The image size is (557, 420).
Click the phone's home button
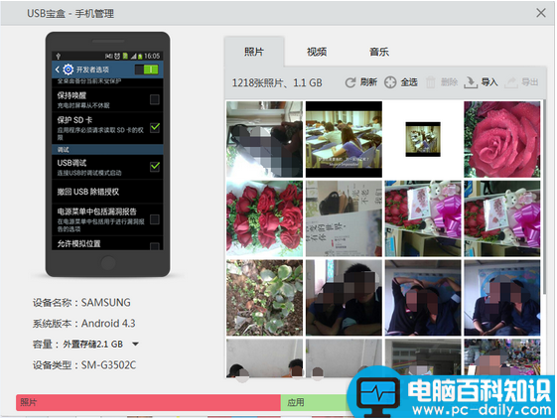point(108,263)
